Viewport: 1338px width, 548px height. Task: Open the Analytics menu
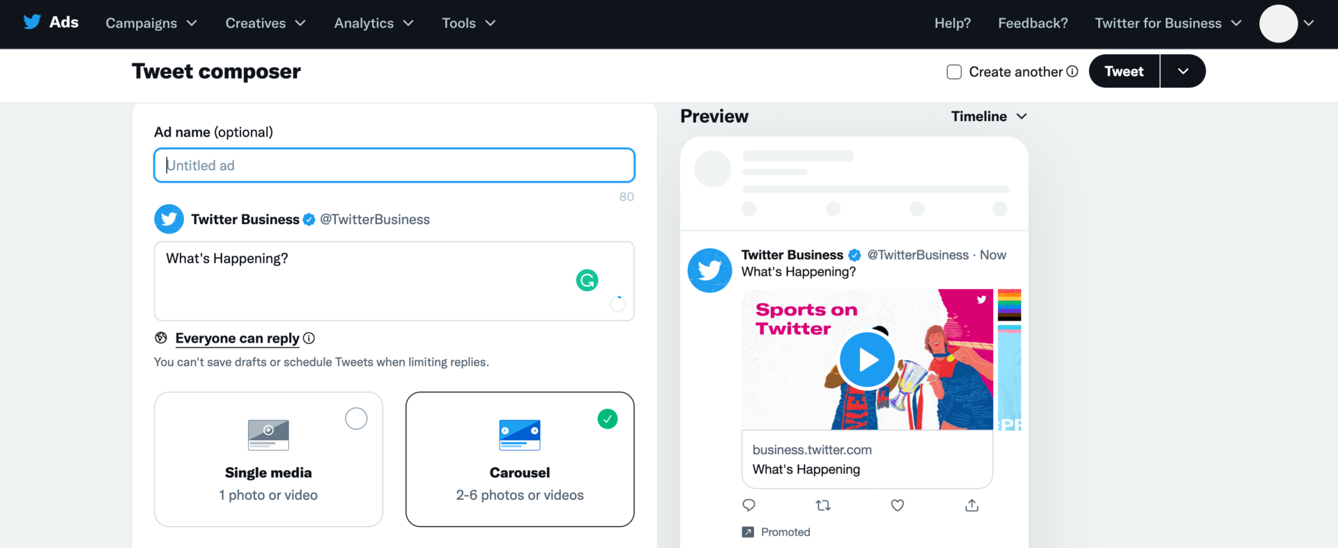click(374, 23)
